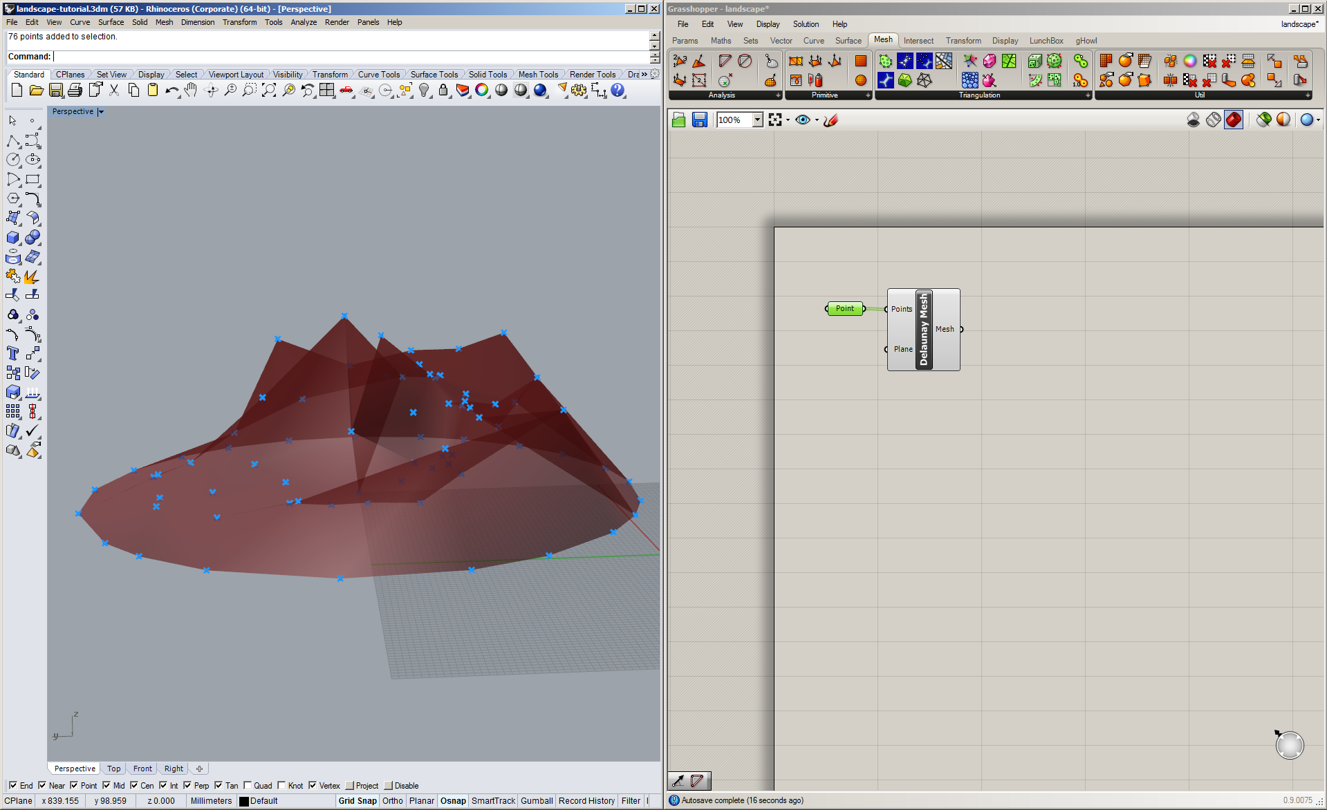The width and height of the screenshot is (1327, 810).
Task: Select the red shaded preview mode icon
Action: click(x=1233, y=120)
